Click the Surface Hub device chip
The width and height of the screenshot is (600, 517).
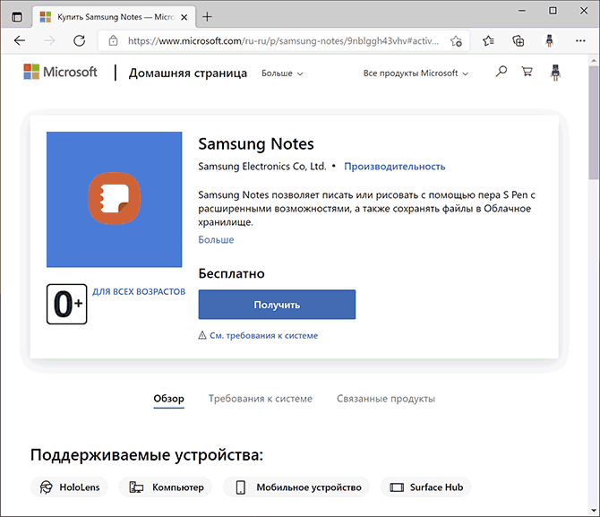(426, 487)
